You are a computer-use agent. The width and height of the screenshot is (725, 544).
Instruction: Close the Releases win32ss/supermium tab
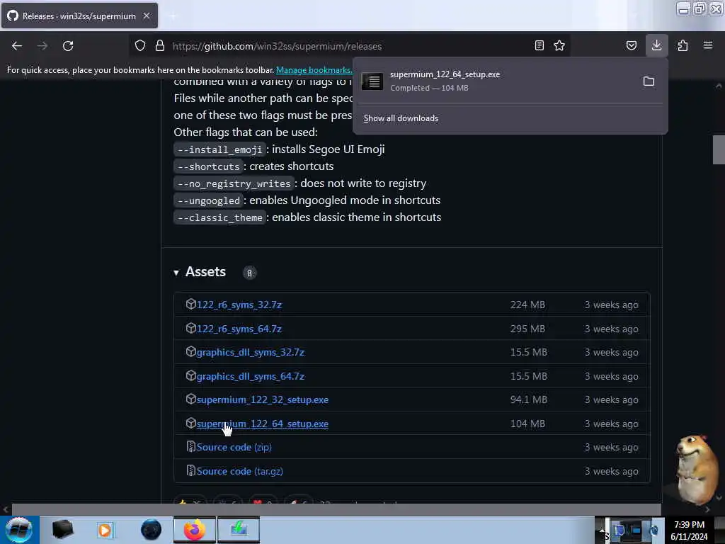(147, 16)
